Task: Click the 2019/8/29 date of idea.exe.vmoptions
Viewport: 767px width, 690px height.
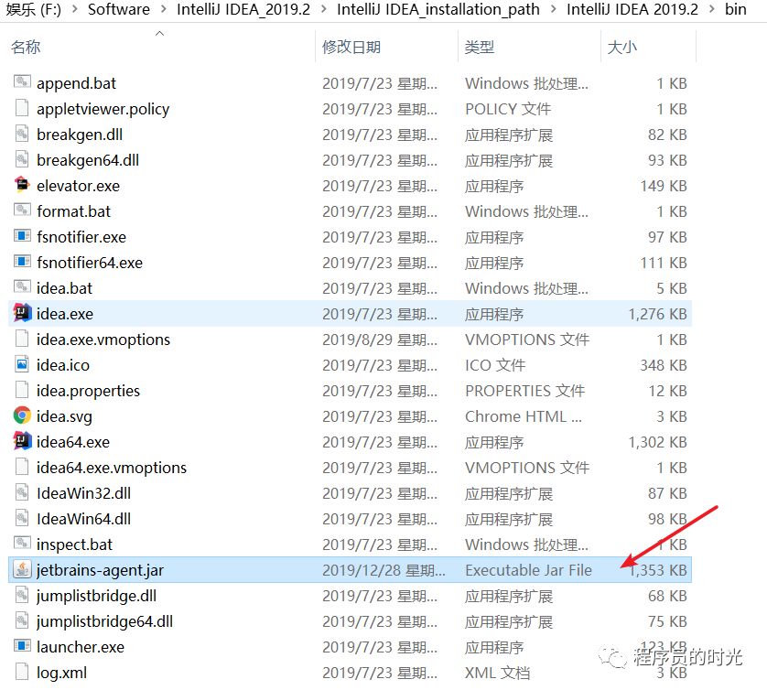Action: pyautogui.click(x=380, y=340)
